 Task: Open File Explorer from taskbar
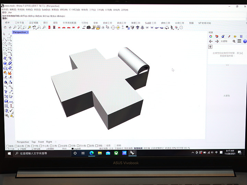100,153
